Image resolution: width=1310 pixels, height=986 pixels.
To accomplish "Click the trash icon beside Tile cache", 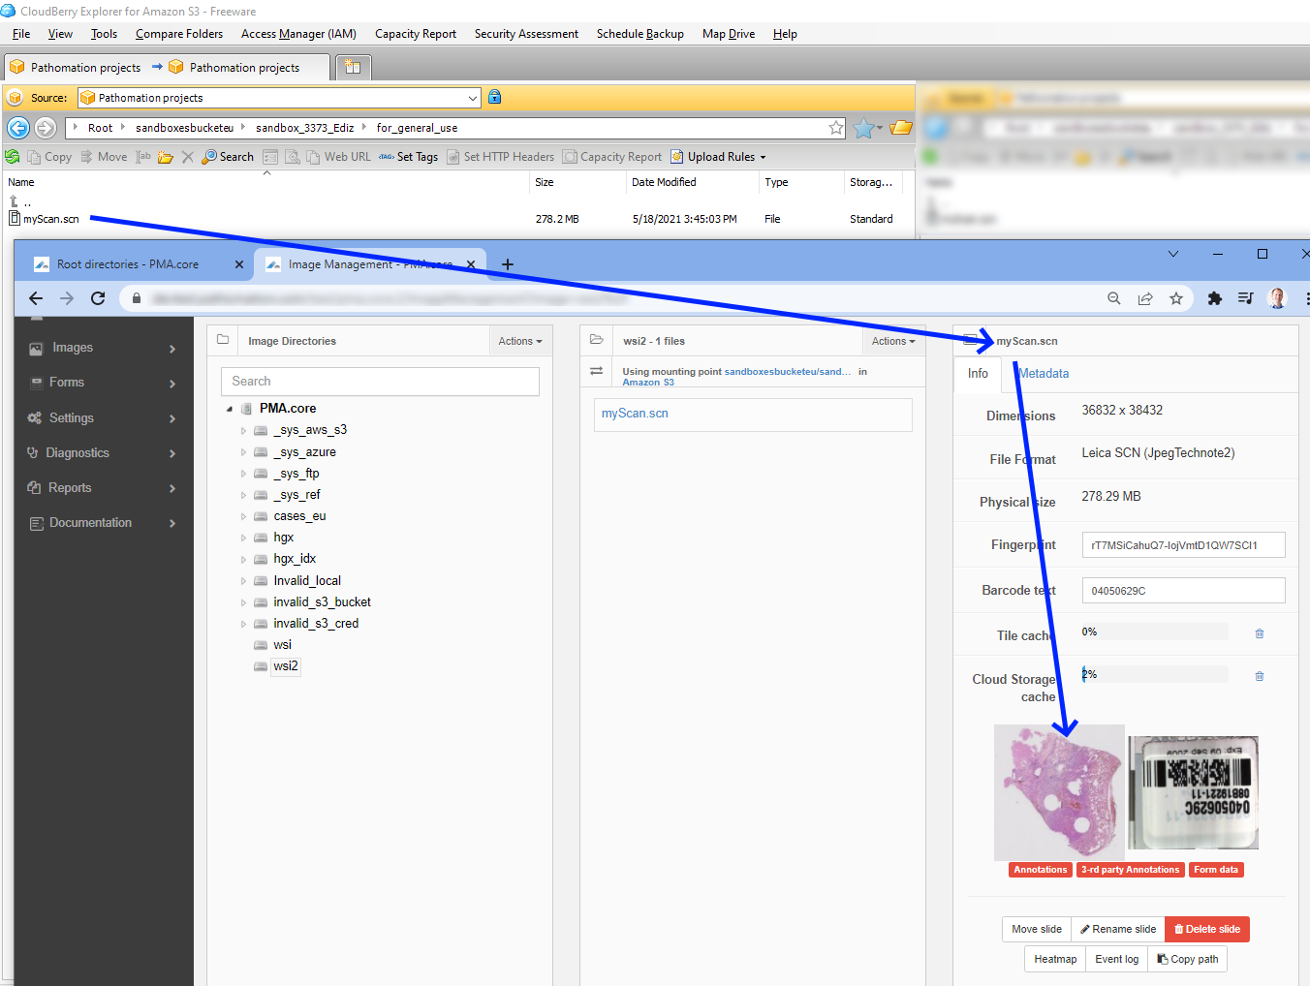I will pyautogui.click(x=1259, y=633).
